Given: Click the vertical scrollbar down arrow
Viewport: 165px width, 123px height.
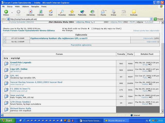Looking at the screenshot, I should click(x=163, y=112).
